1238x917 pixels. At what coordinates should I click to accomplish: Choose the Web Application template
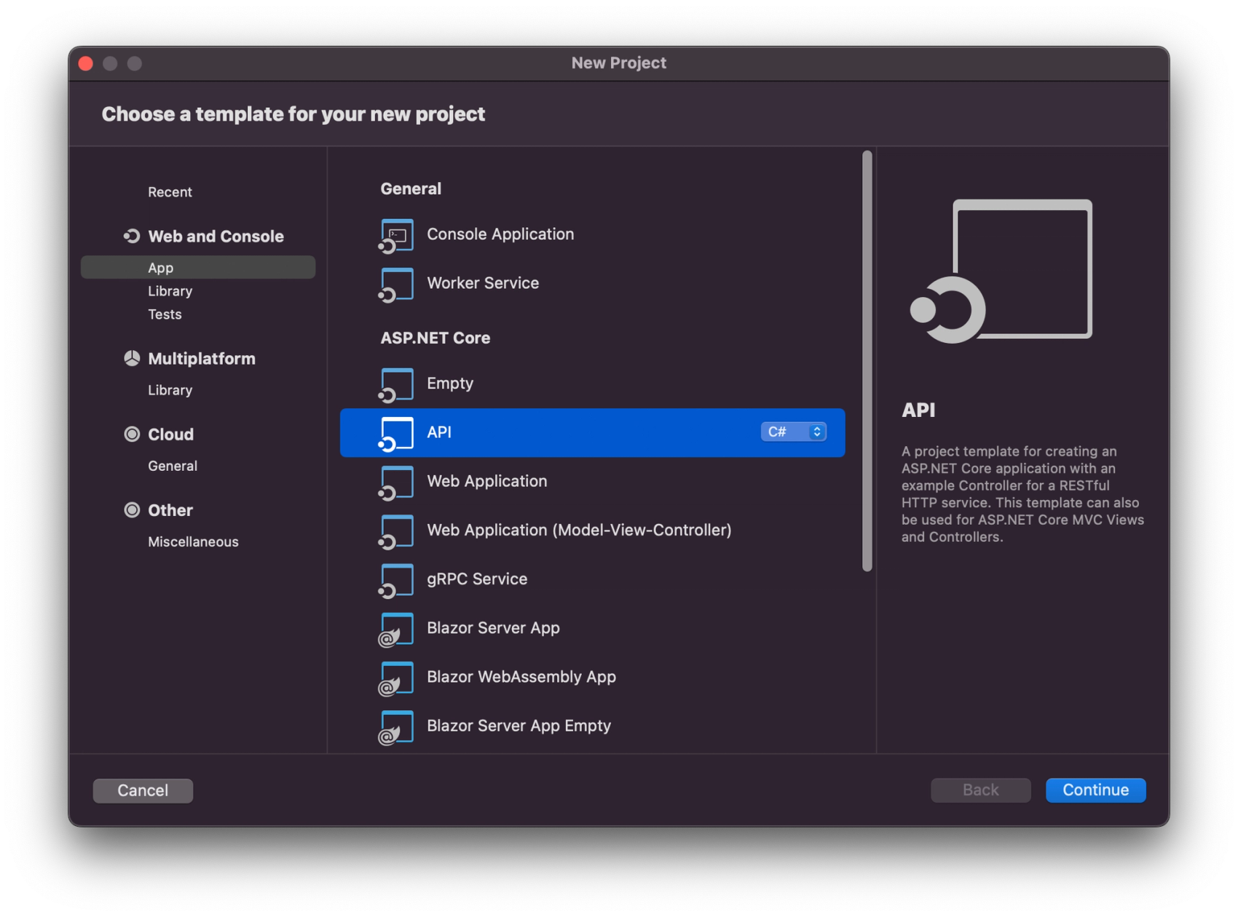pyautogui.click(x=592, y=481)
